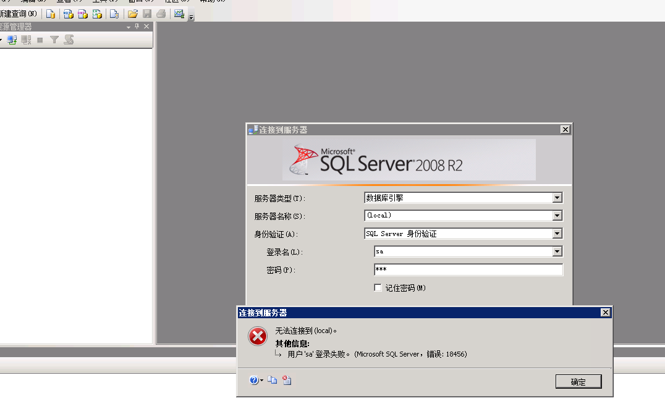665x414 pixels.
Task: Click the Analysis Services XMLA query icon
Action: tap(97, 14)
